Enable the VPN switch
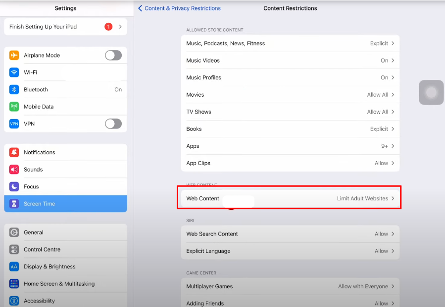This screenshot has height=307, width=445. tap(113, 123)
